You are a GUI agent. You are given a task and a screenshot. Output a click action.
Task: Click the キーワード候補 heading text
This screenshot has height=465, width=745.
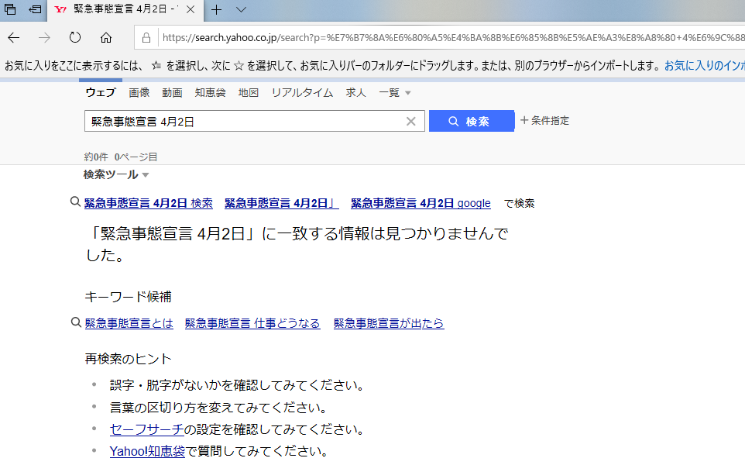tap(128, 297)
